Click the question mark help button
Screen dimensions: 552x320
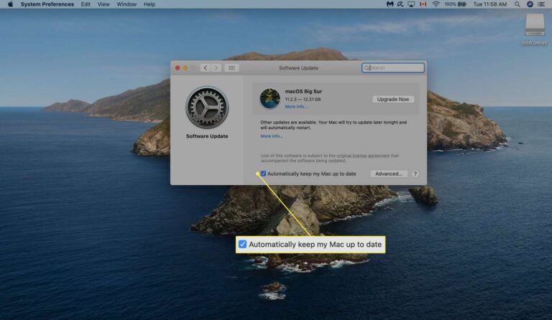[x=415, y=174]
